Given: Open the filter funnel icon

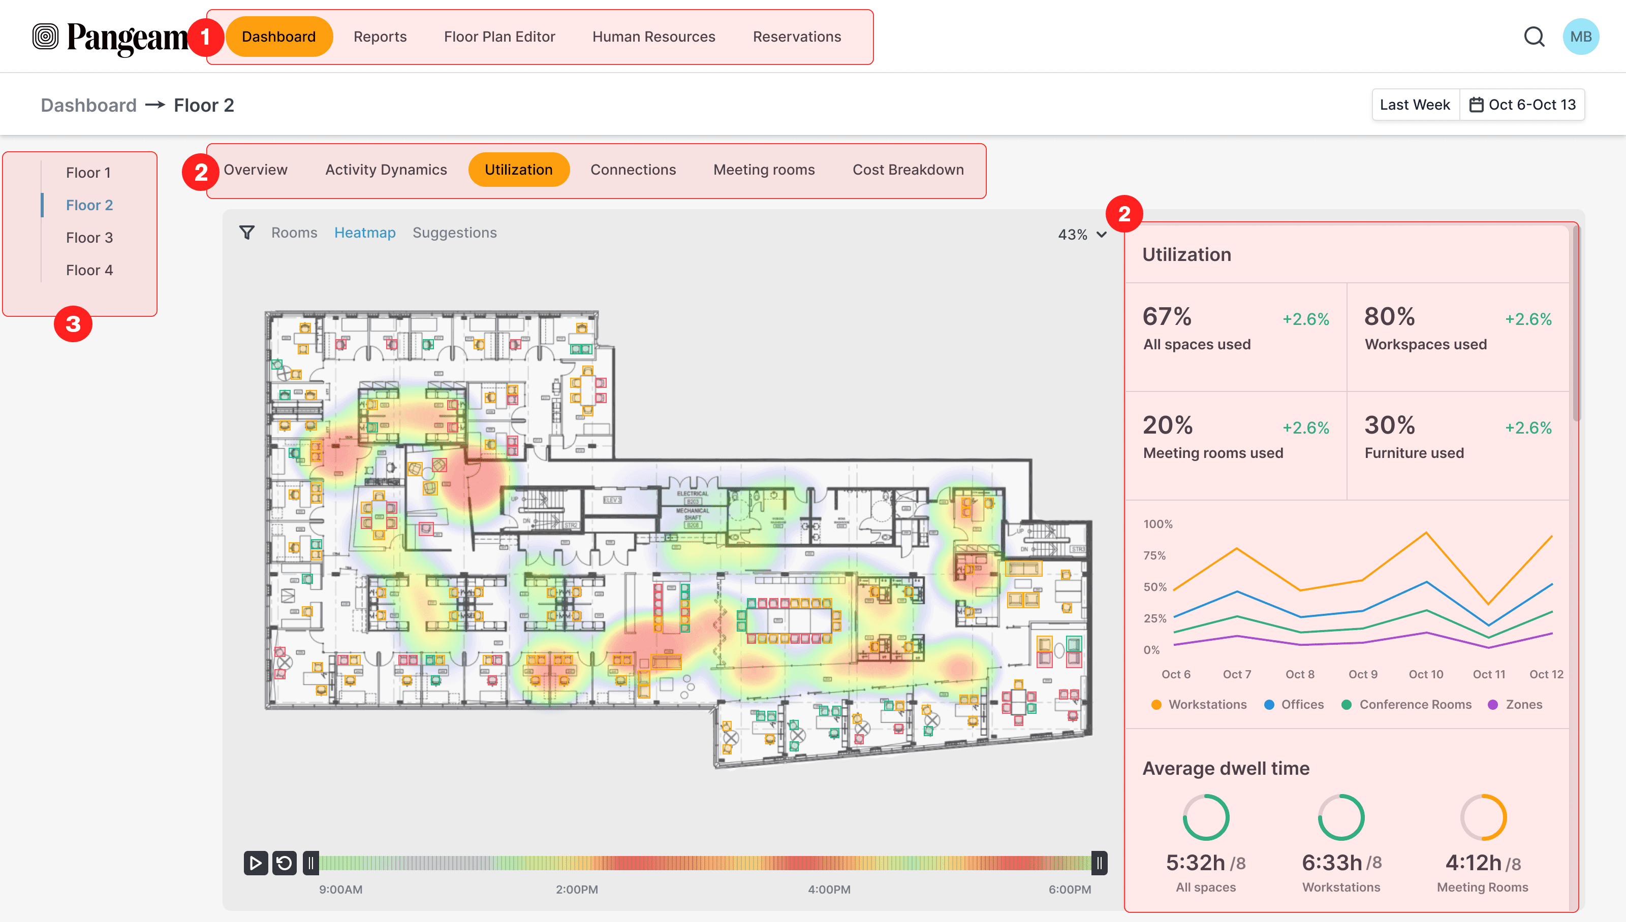Looking at the screenshot, I should [x=246, y=233].
